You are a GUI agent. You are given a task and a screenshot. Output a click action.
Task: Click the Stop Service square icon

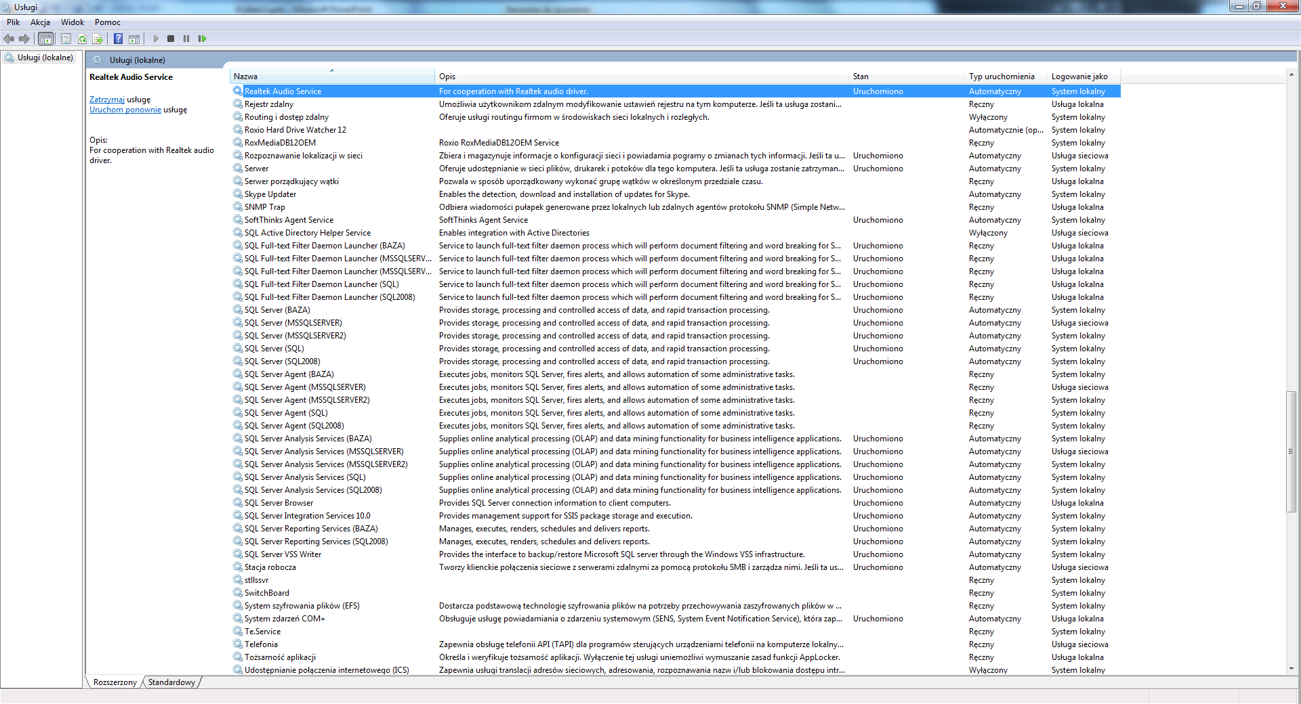coord(171,39)
